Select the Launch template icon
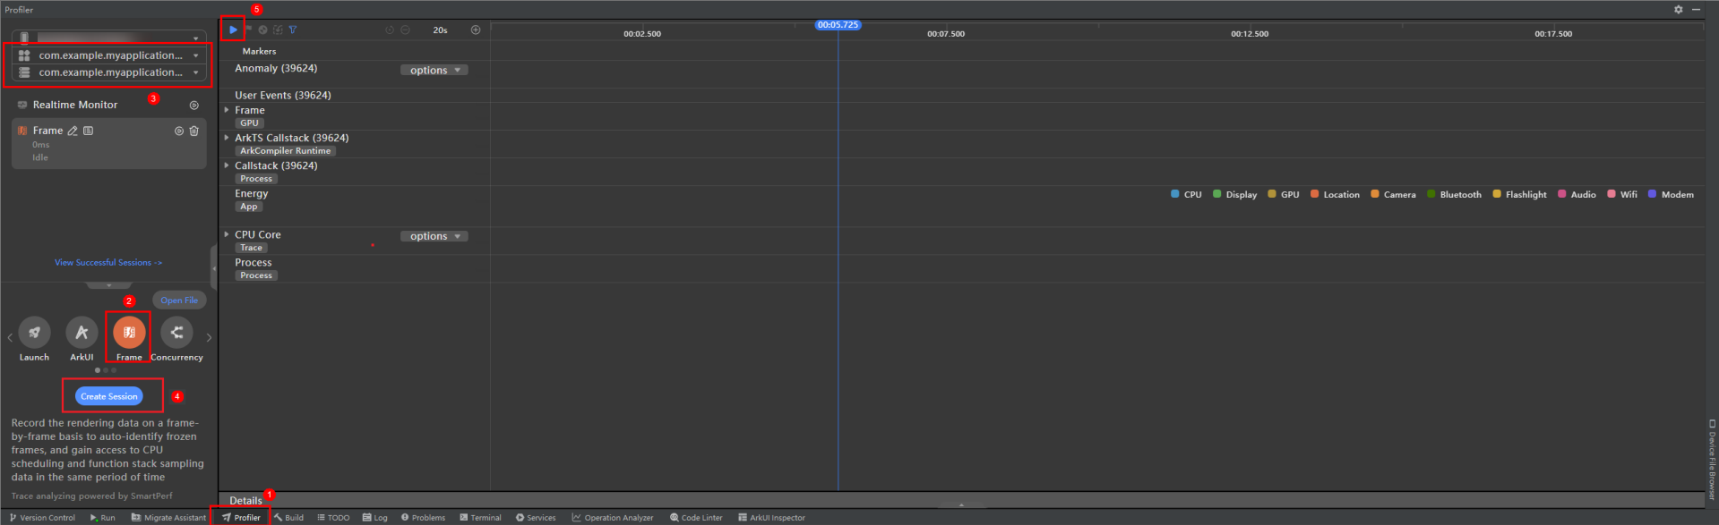The height and width of the screenshot is (525, 1719). (34, 333)
